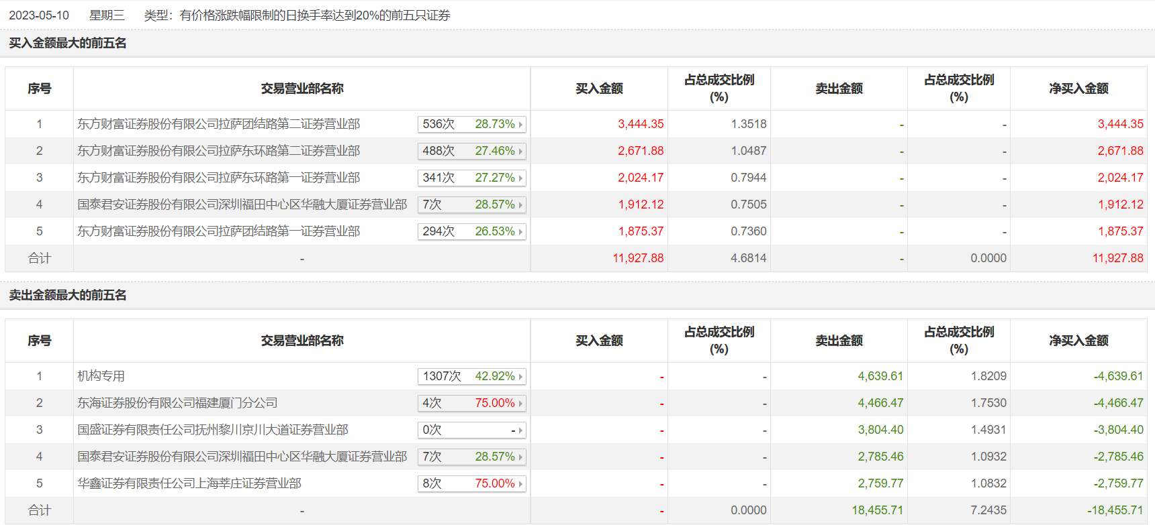Expand the 536次 28.73% stats box

pyautogui.click(x=471, y=124)
